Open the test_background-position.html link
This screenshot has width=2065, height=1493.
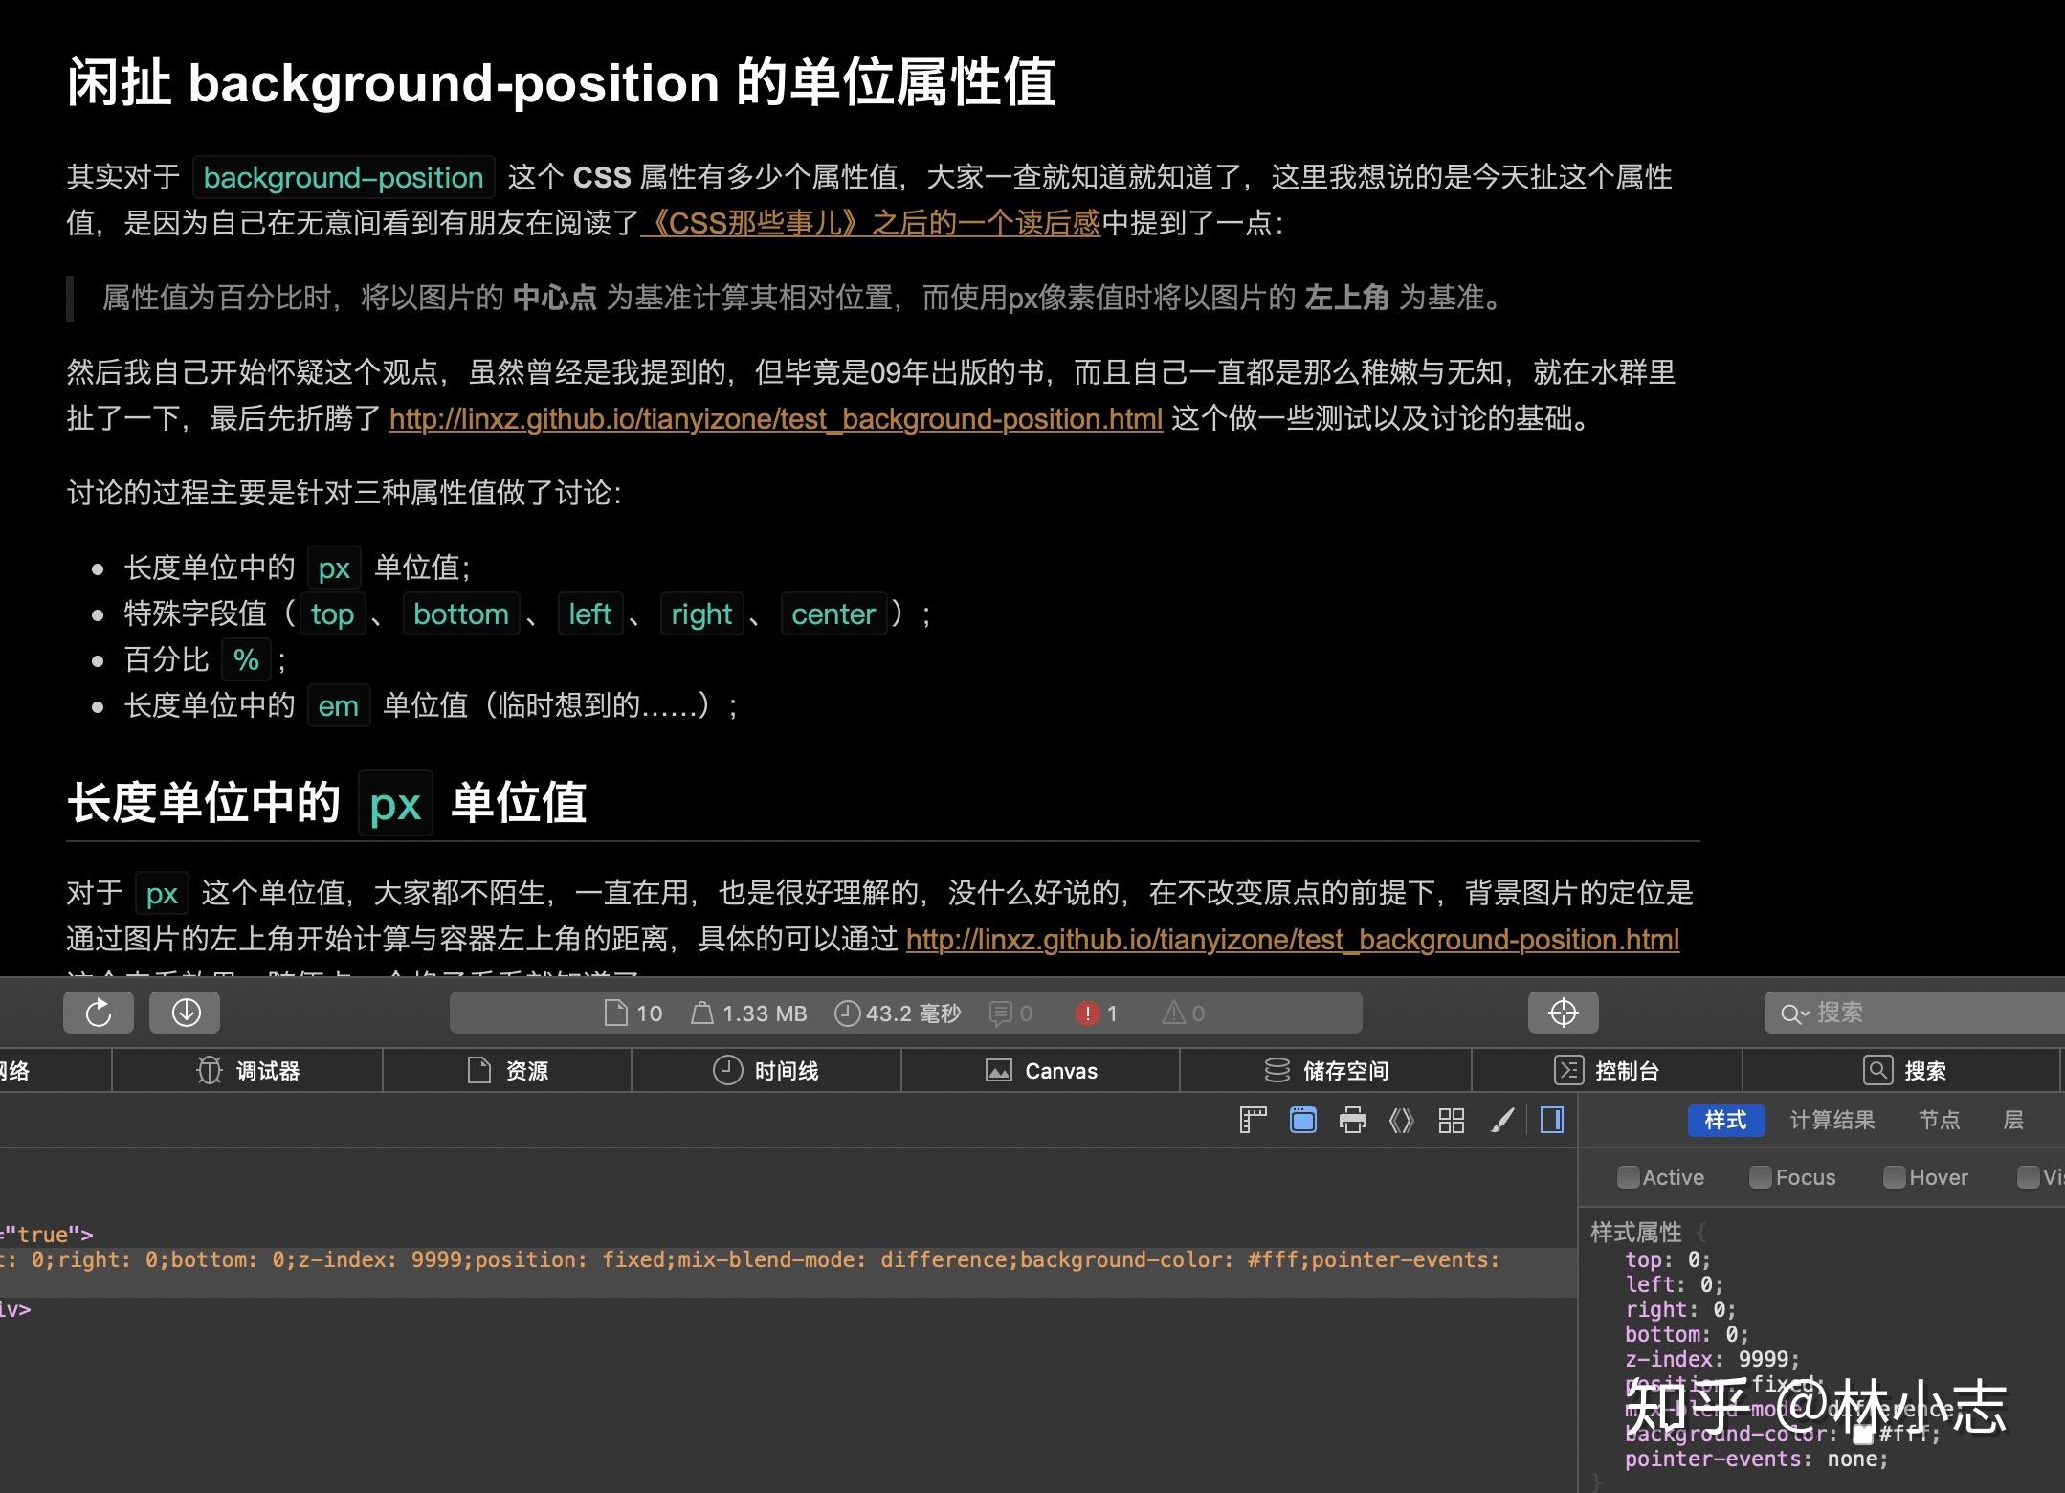coord(773,418)
